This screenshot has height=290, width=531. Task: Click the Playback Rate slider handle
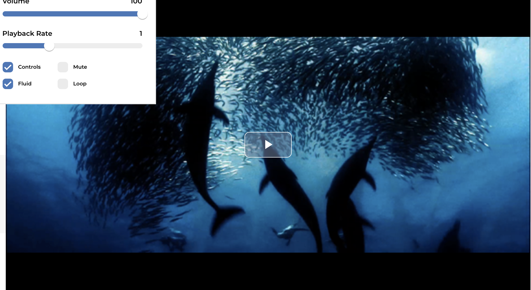[49, 46]
